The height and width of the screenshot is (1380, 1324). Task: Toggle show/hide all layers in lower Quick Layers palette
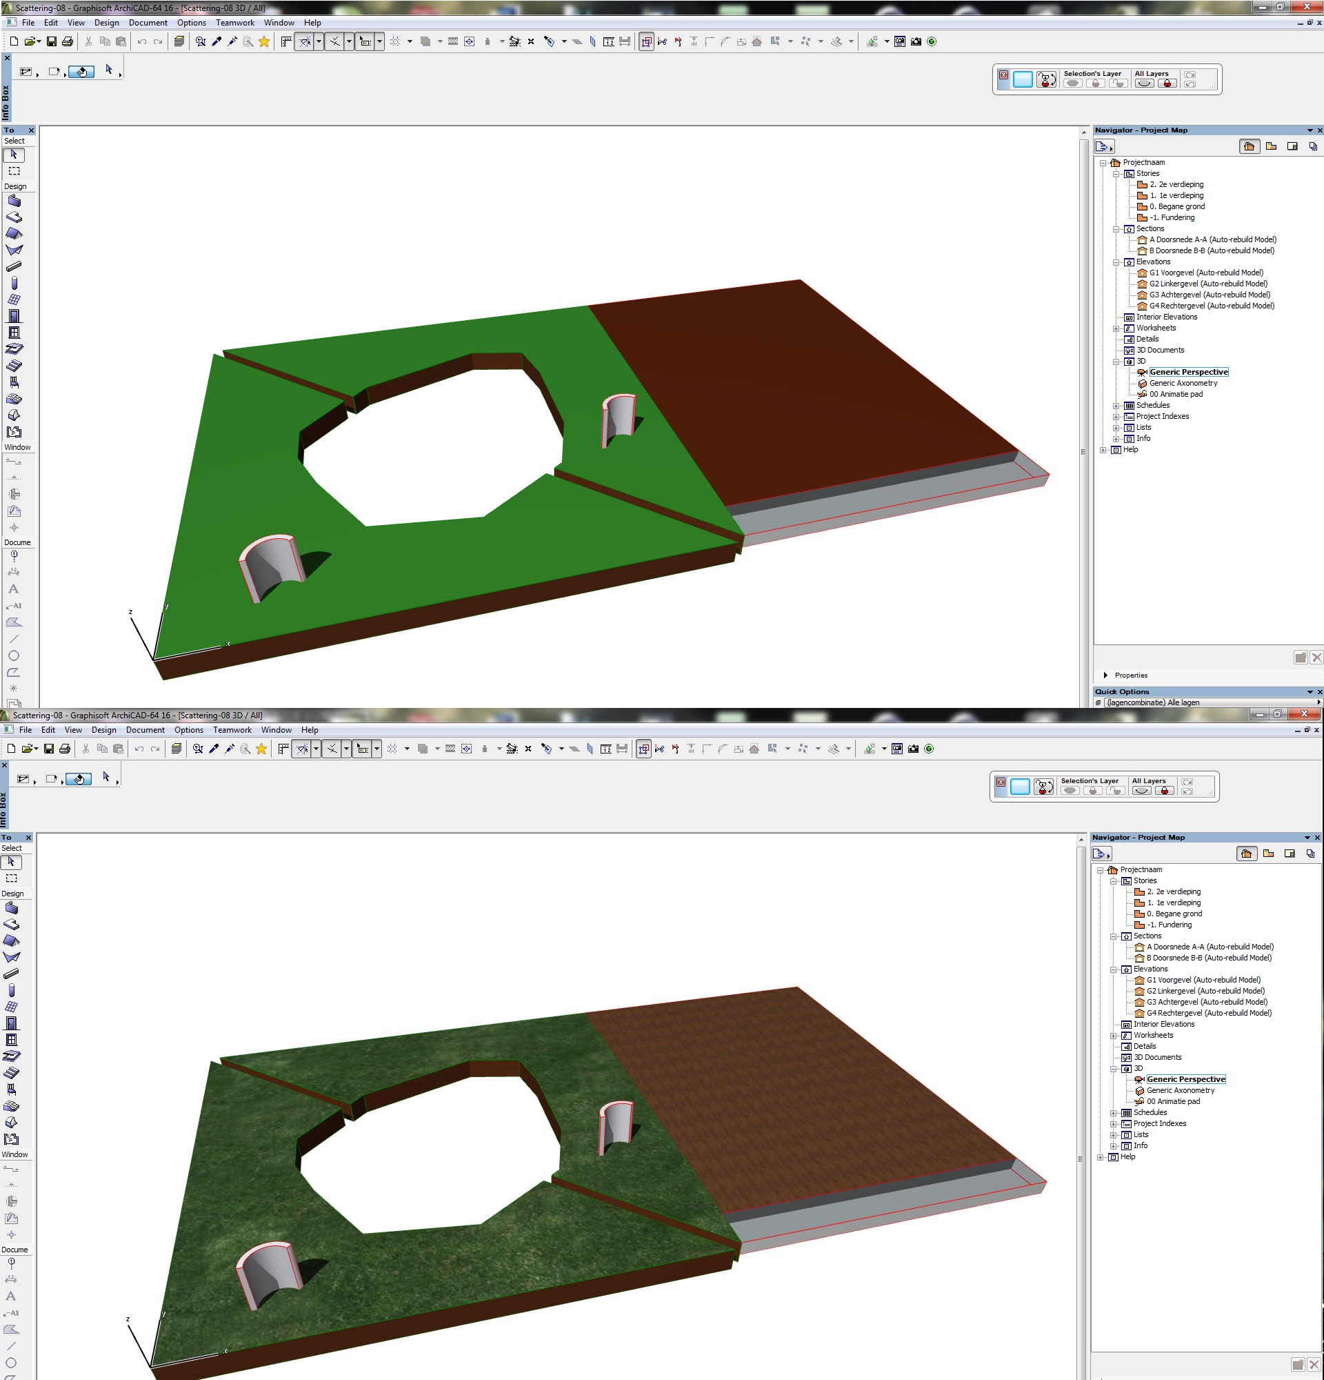[1141, 791]
